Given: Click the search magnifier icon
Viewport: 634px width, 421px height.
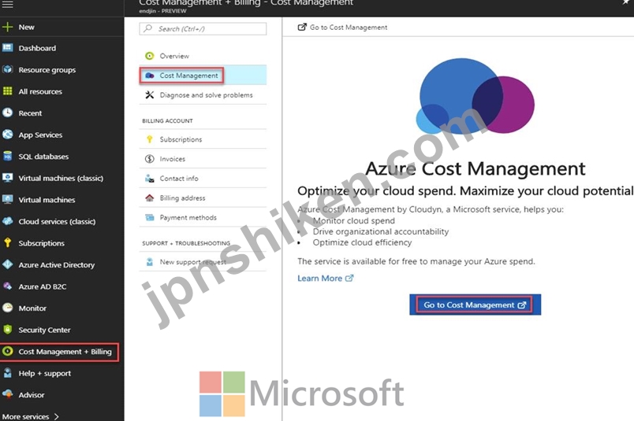Looking at the screenshot, I should click(148, 28).
